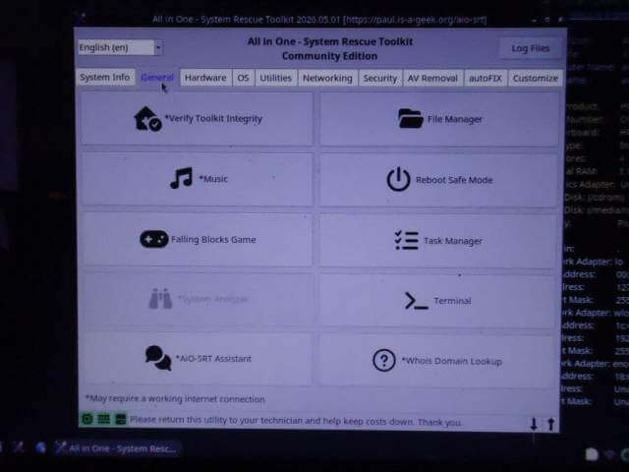Image resolution: width=629 pixels, height=472 pixels.
Task: Maximize the System Rescue Toolkit window
Action: pyautogui.click(x=547, y=20)
